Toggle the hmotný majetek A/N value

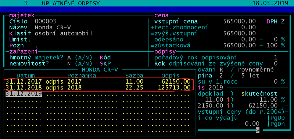(69, 58)
